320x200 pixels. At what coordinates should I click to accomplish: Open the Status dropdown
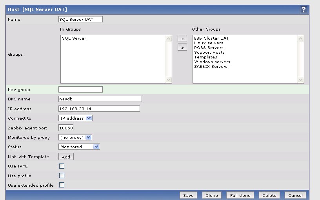click(79, 147)
